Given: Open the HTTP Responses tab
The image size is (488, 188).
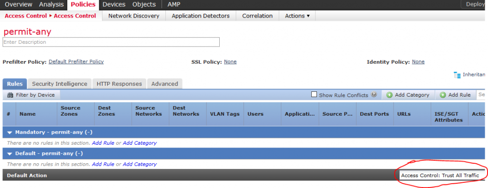Looking at the screenshot, I should click(x=119, y=84).
